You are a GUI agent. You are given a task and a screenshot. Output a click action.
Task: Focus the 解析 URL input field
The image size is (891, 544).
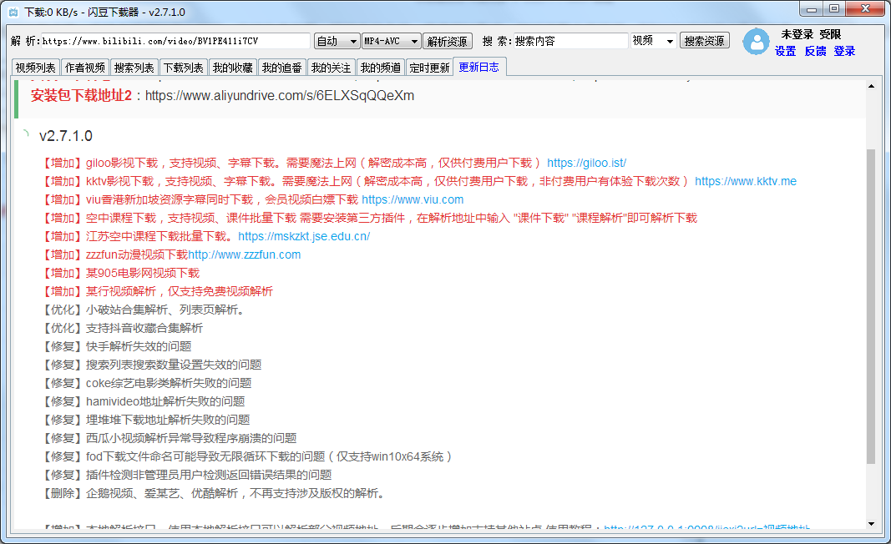click(x=175, y=41)
